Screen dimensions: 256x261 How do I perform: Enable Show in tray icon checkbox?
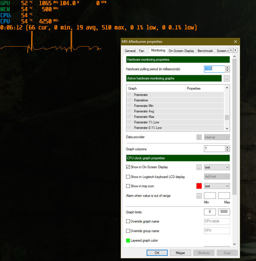pyautogui.click(x=128, y=186)
